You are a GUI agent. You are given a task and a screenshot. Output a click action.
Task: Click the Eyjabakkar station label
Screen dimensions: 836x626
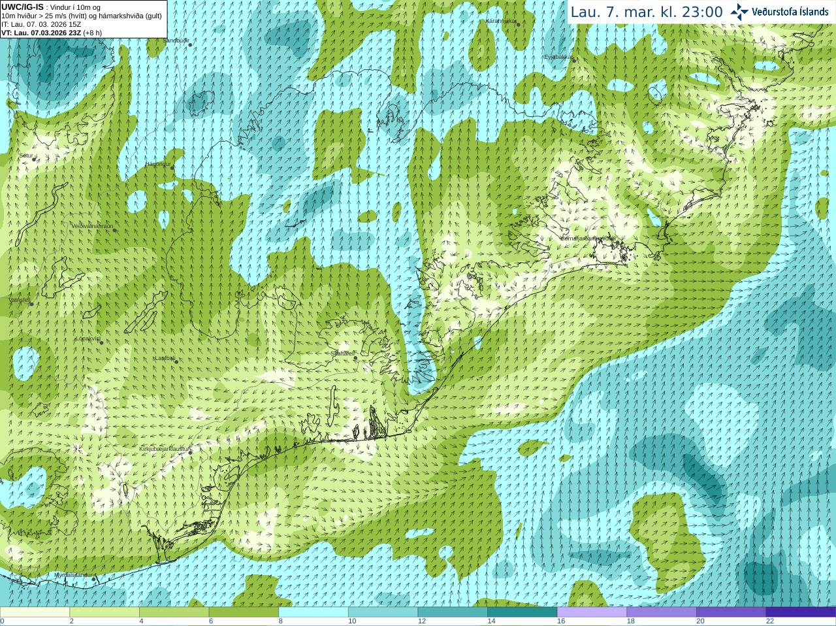558,58
